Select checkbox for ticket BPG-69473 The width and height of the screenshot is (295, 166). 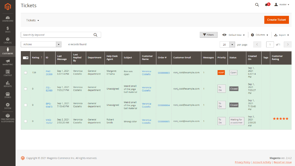pyautogui.click(x=26, y=105)
